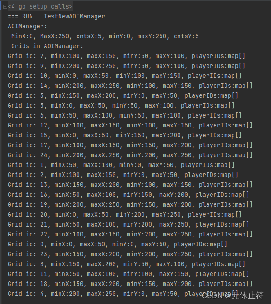Click the "=== RUN TestNewAOIManager" line
Screen dimensions: 271x304
tap(56, 17)
